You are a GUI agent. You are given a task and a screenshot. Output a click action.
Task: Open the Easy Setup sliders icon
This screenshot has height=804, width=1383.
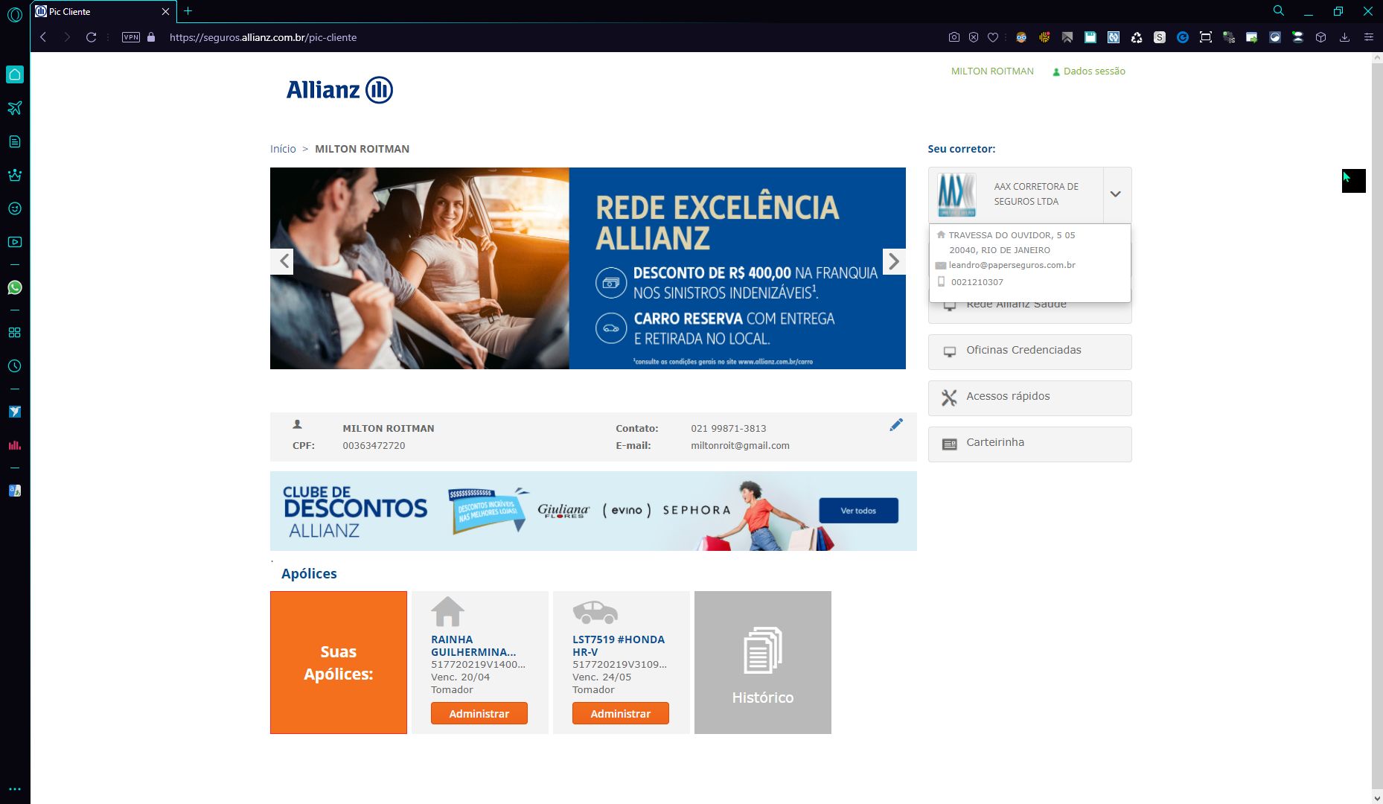point(1368,37)
